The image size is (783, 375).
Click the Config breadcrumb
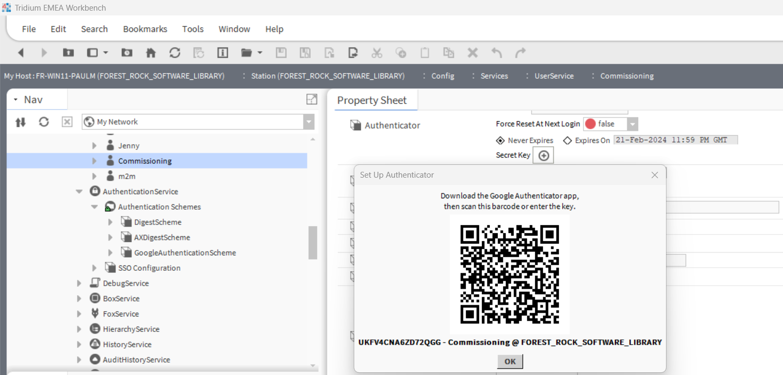click(443, 76)
